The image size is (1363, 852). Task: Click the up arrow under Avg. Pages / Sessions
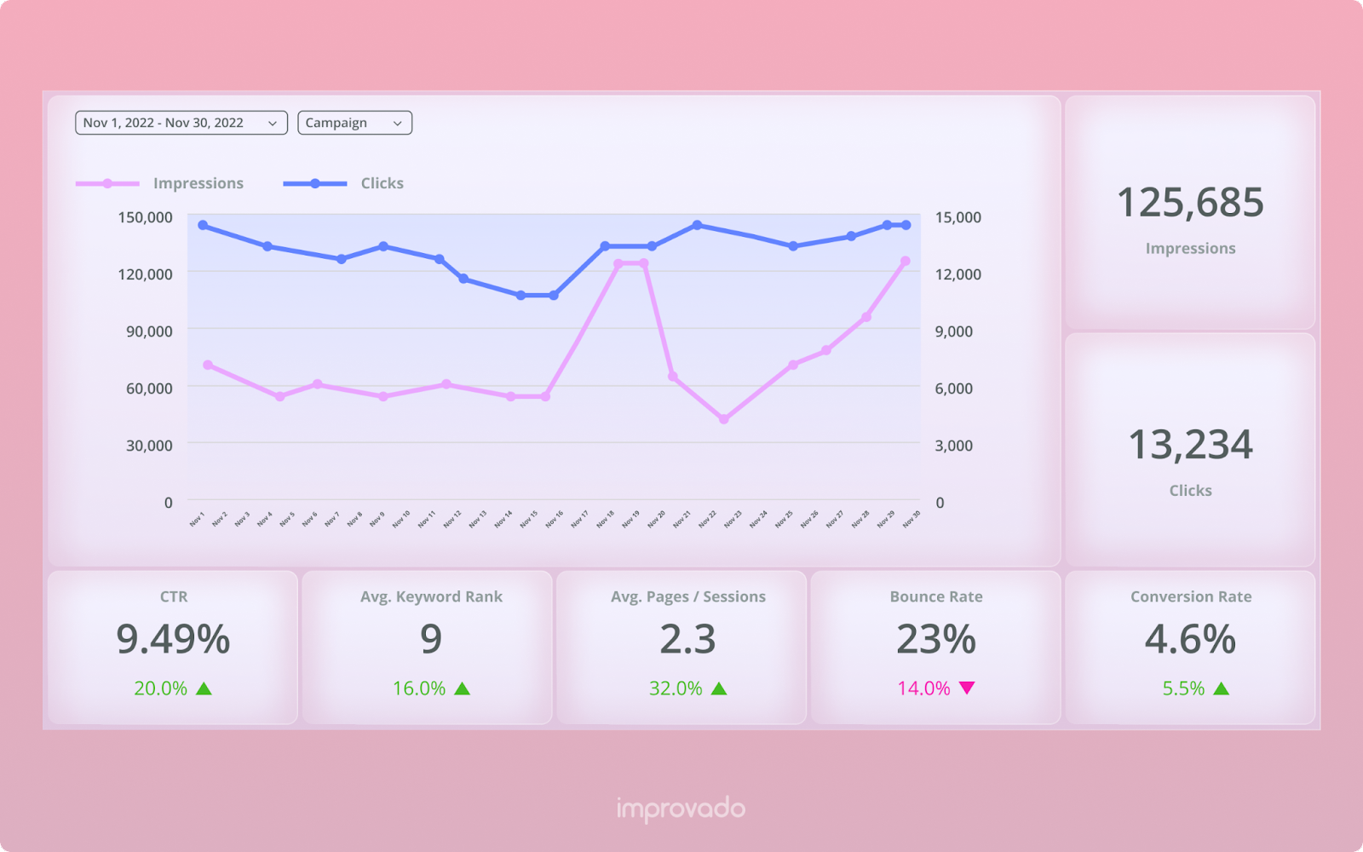click(x=720, y=687)
